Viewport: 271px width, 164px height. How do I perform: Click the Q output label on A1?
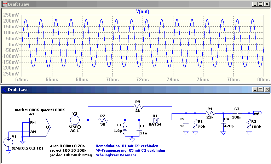(47, 127)
